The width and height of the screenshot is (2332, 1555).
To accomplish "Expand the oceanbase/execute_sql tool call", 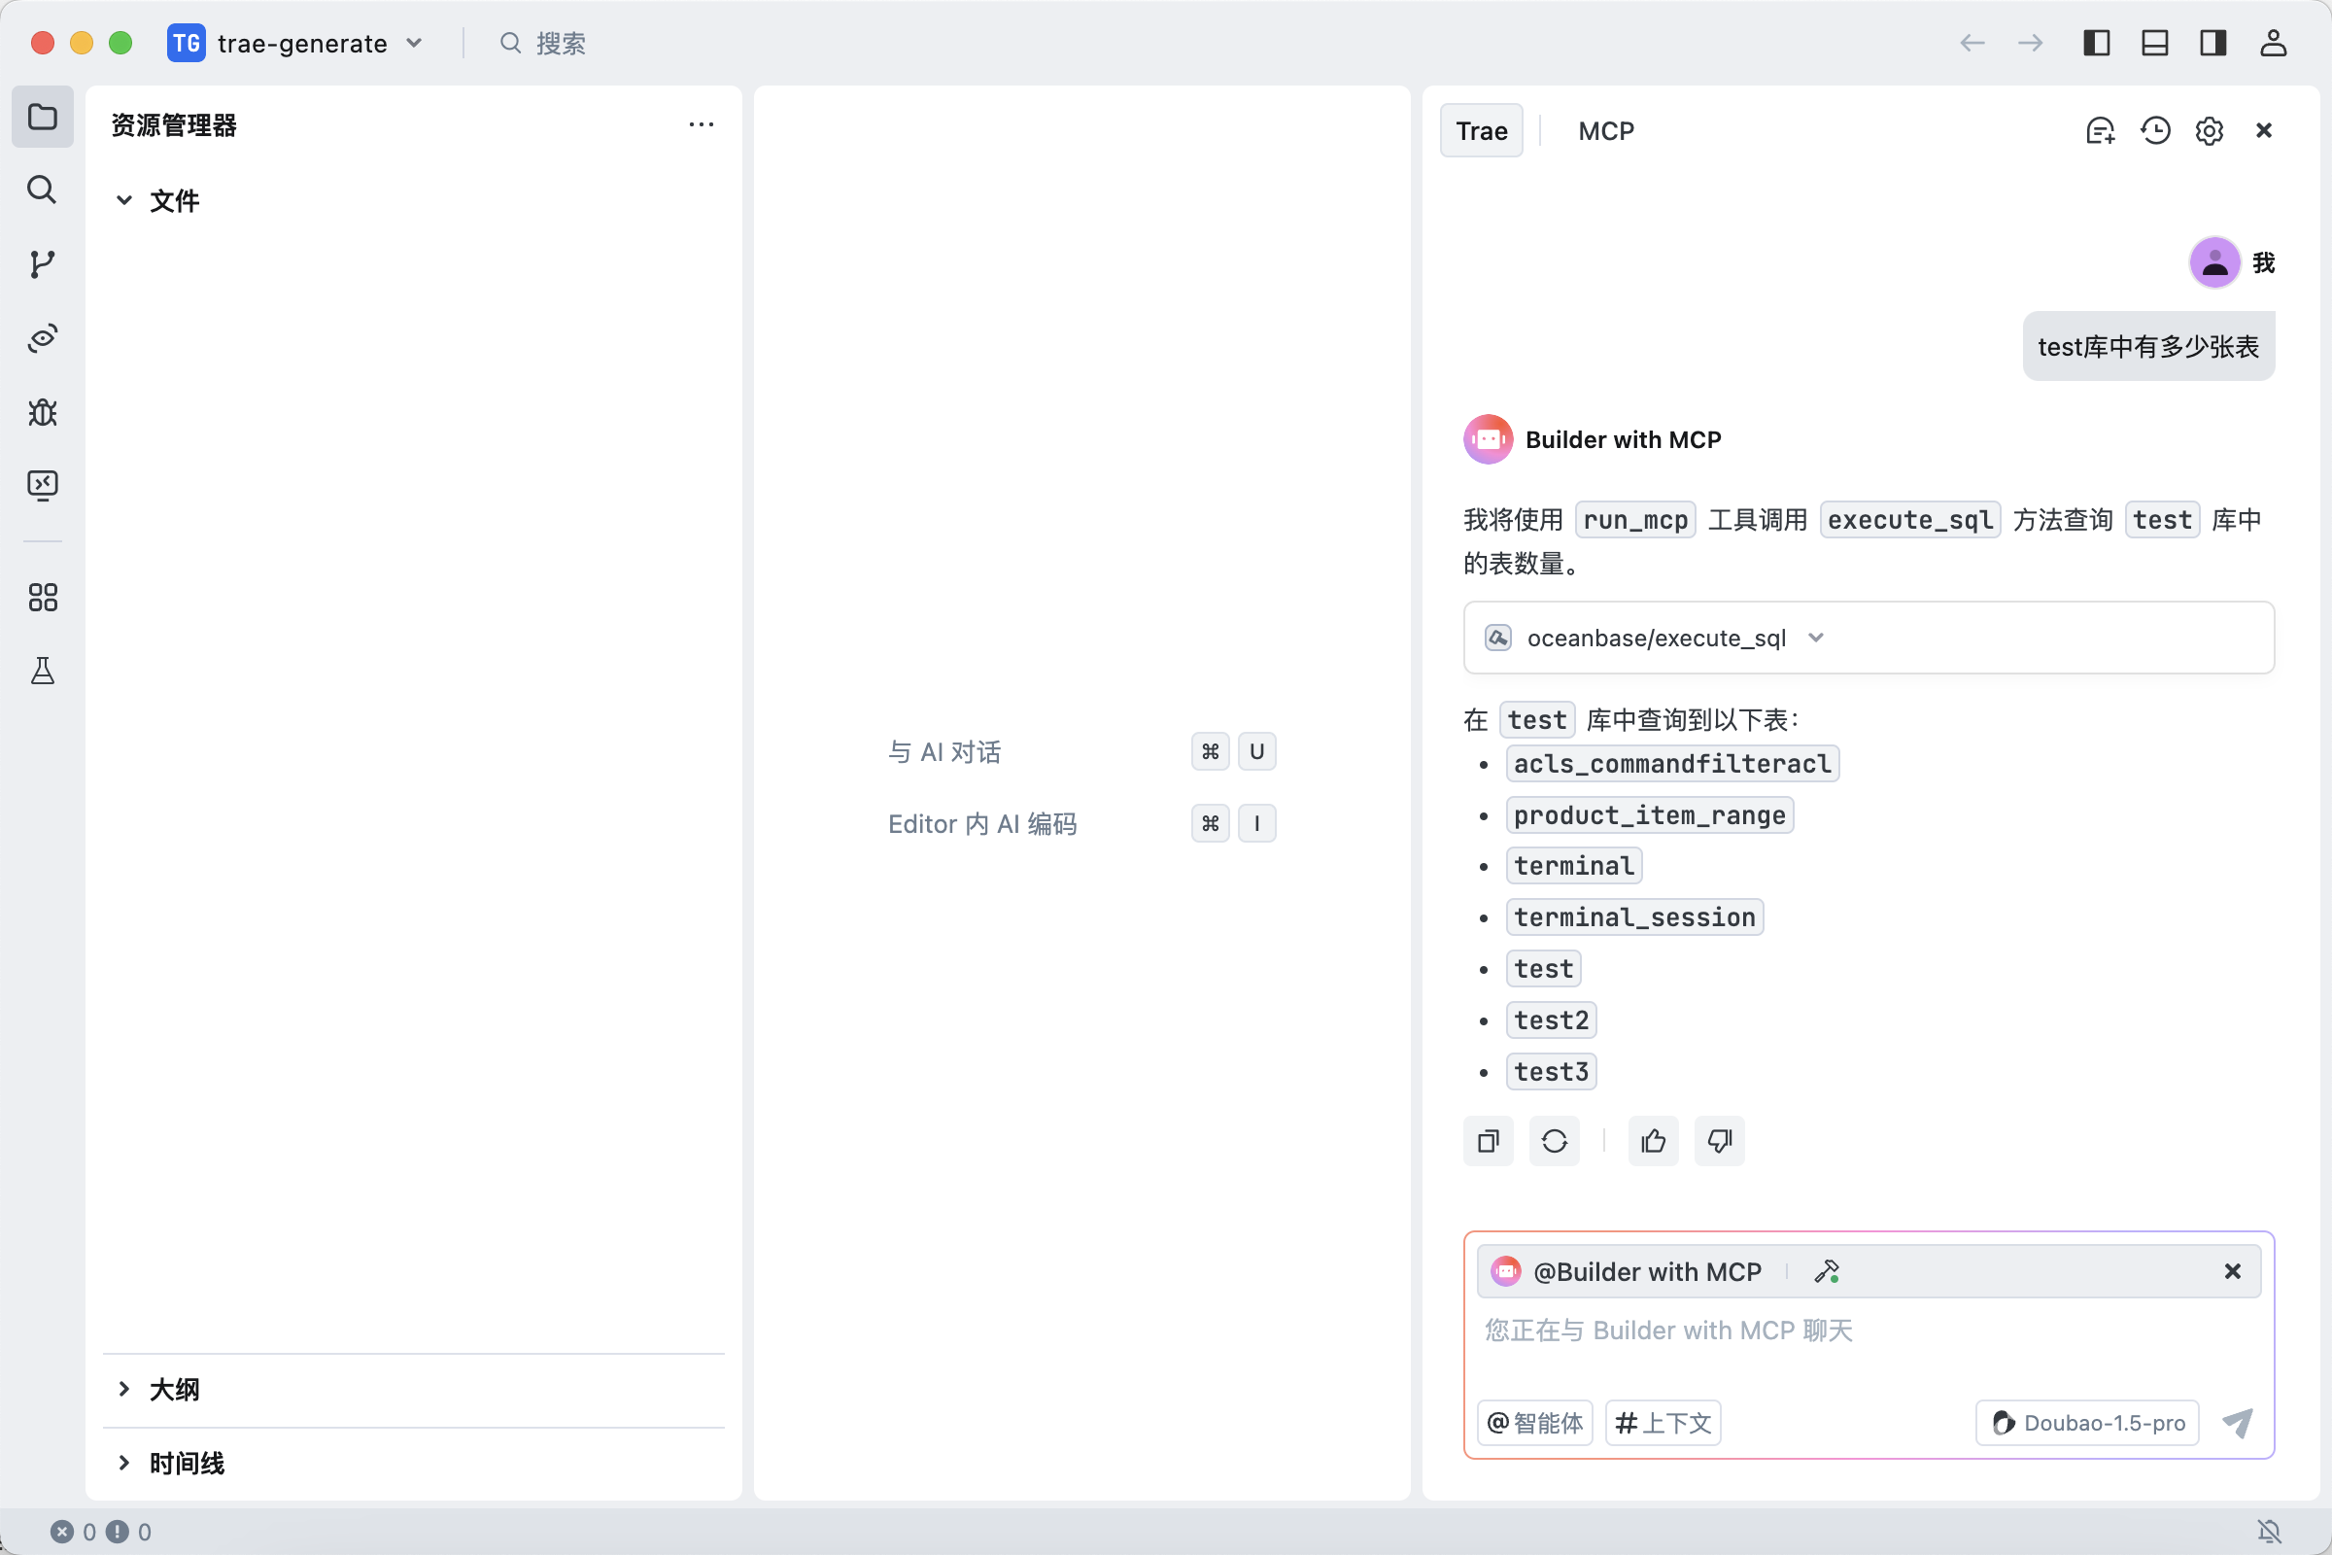I will pyautogui.click(x=1815, y=638).
